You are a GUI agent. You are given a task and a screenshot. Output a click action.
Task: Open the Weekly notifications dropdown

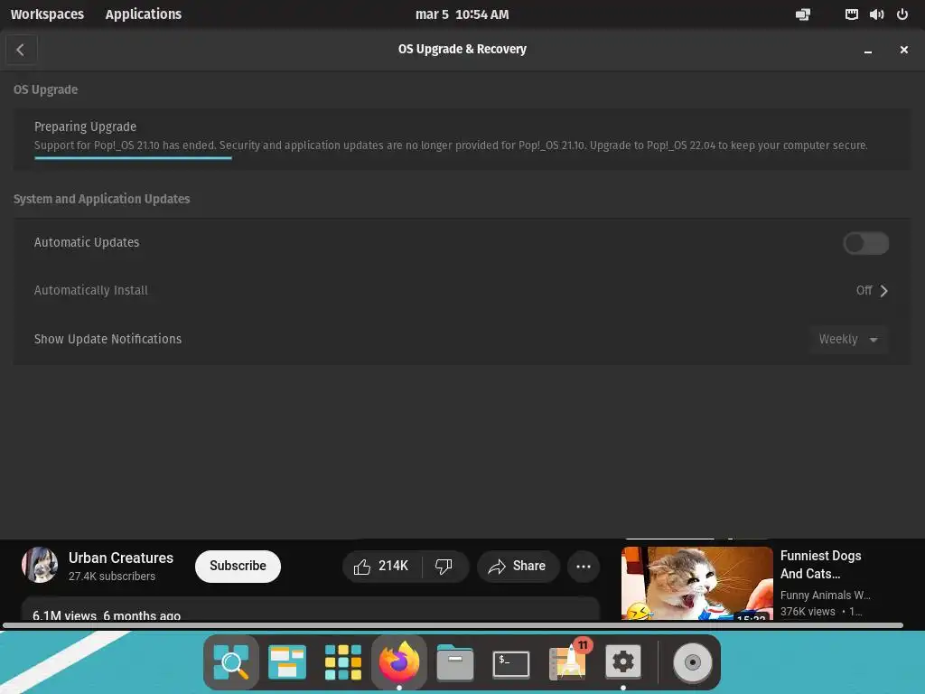(x=848, y=340)
